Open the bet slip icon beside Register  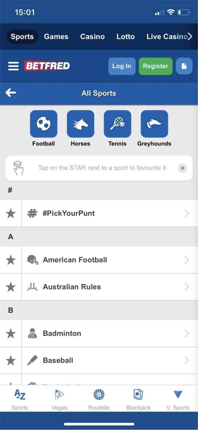pyautogui.click(x=184, y=66)
